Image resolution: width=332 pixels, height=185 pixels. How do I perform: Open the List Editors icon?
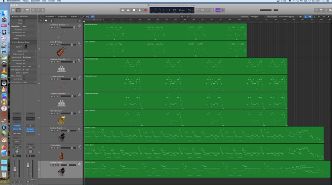[x=316, y=10]
